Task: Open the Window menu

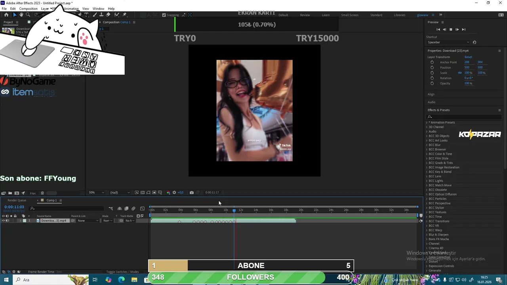Action: (x=98, y=9)
